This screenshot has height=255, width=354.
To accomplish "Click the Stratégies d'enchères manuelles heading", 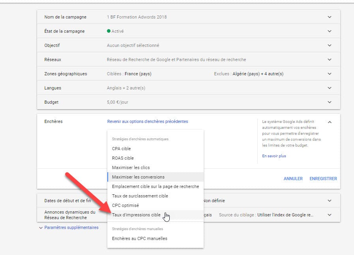I will [x=137, y=229].
